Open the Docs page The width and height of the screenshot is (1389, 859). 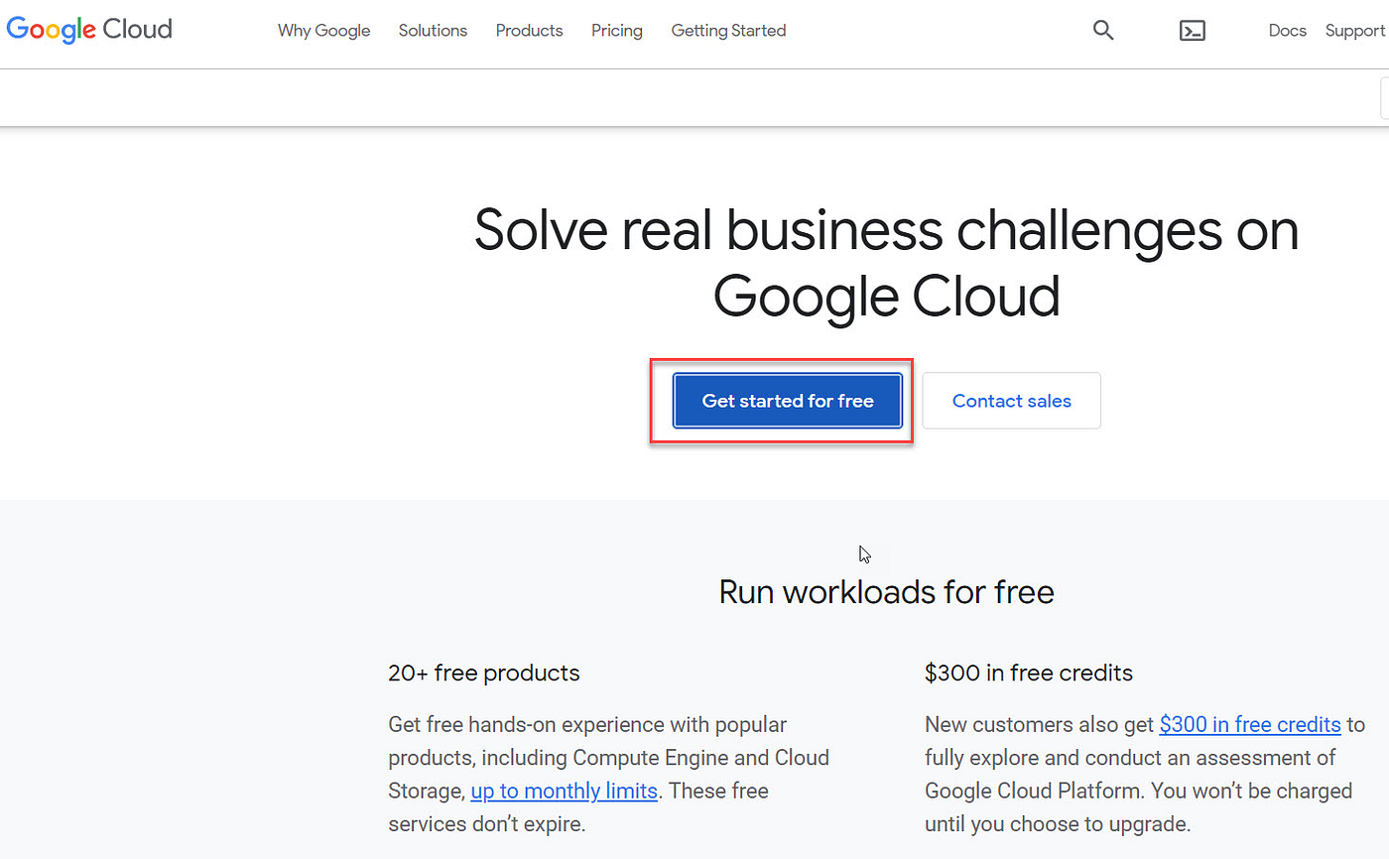(1287, 31)
